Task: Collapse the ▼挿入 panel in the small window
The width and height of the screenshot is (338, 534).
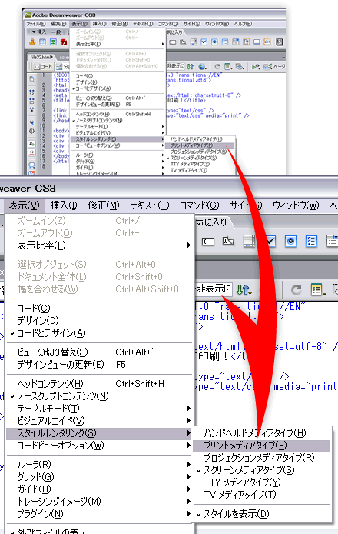Action: (x=38, y=32)
